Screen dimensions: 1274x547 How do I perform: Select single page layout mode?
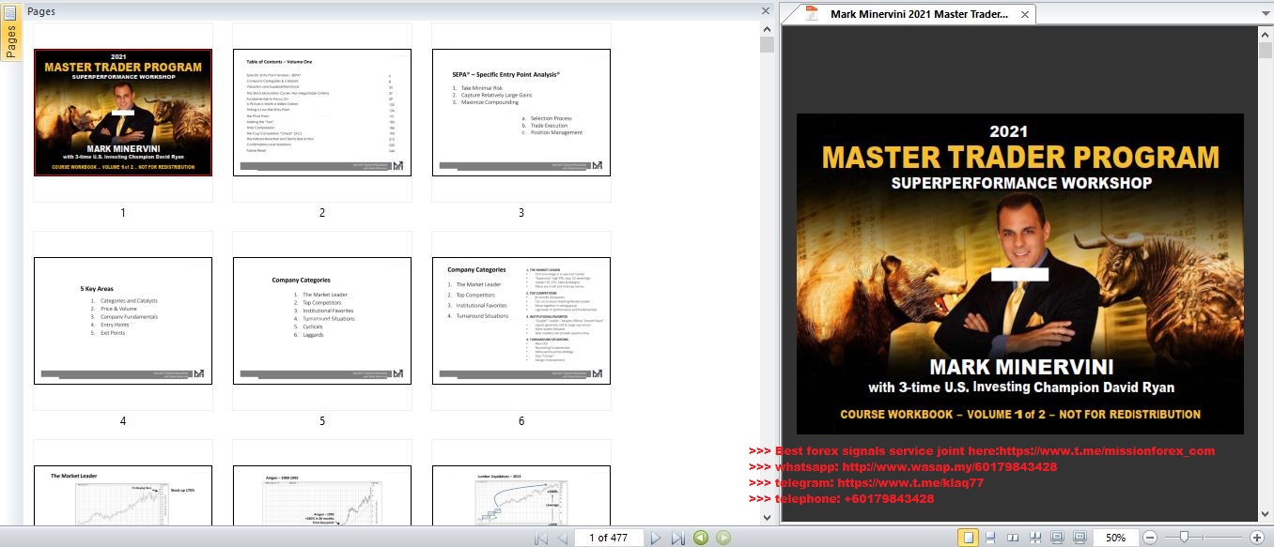(968, 538)
